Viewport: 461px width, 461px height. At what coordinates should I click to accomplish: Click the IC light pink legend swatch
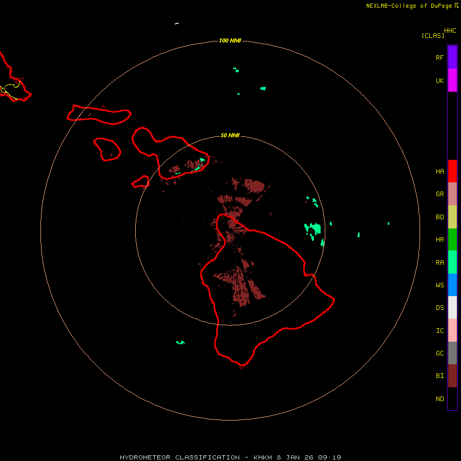(x=452, y=330)
